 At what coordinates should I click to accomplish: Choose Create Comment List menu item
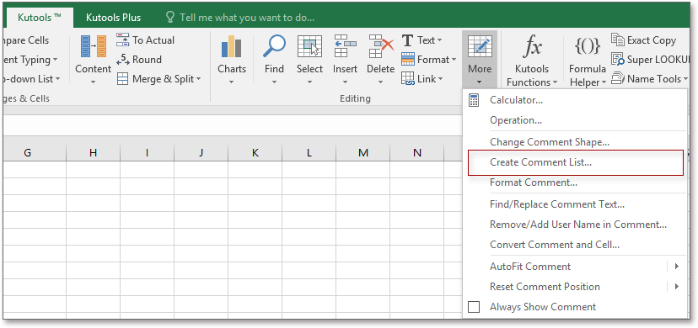tap(576, 162)
